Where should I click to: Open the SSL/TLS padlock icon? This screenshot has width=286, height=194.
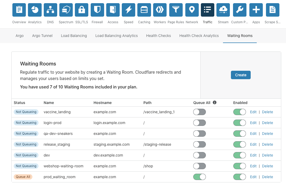[81, 10]
